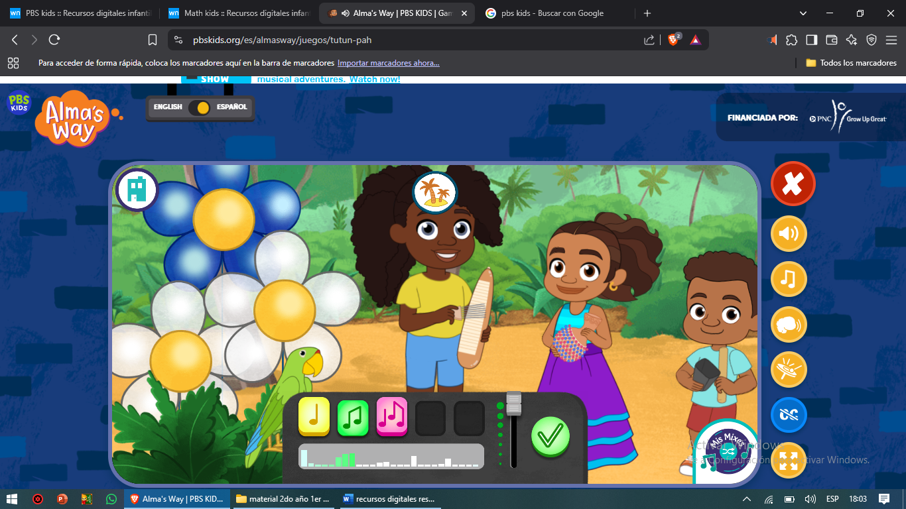
Task: Toggle the background music note button
Action: (x=789, y=279)
